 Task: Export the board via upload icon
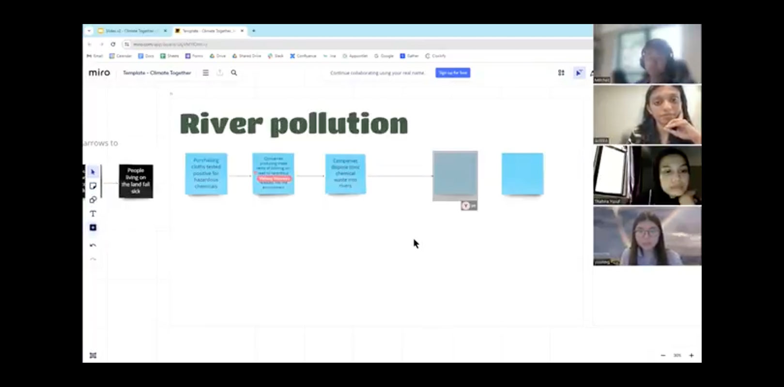coord(220,73)
